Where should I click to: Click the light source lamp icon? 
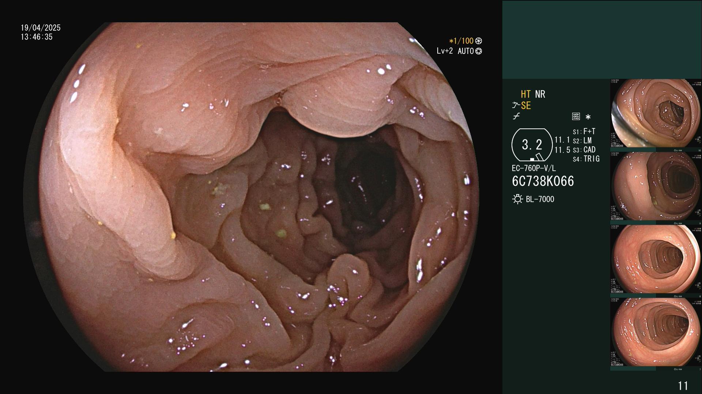[518, 199]
